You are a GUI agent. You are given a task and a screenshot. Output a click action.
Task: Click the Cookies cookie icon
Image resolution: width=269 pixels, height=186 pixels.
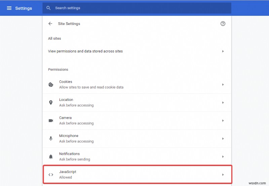(x=51, y=85)
